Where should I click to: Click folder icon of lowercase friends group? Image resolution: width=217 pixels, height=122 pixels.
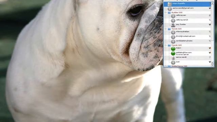point(169,29)
